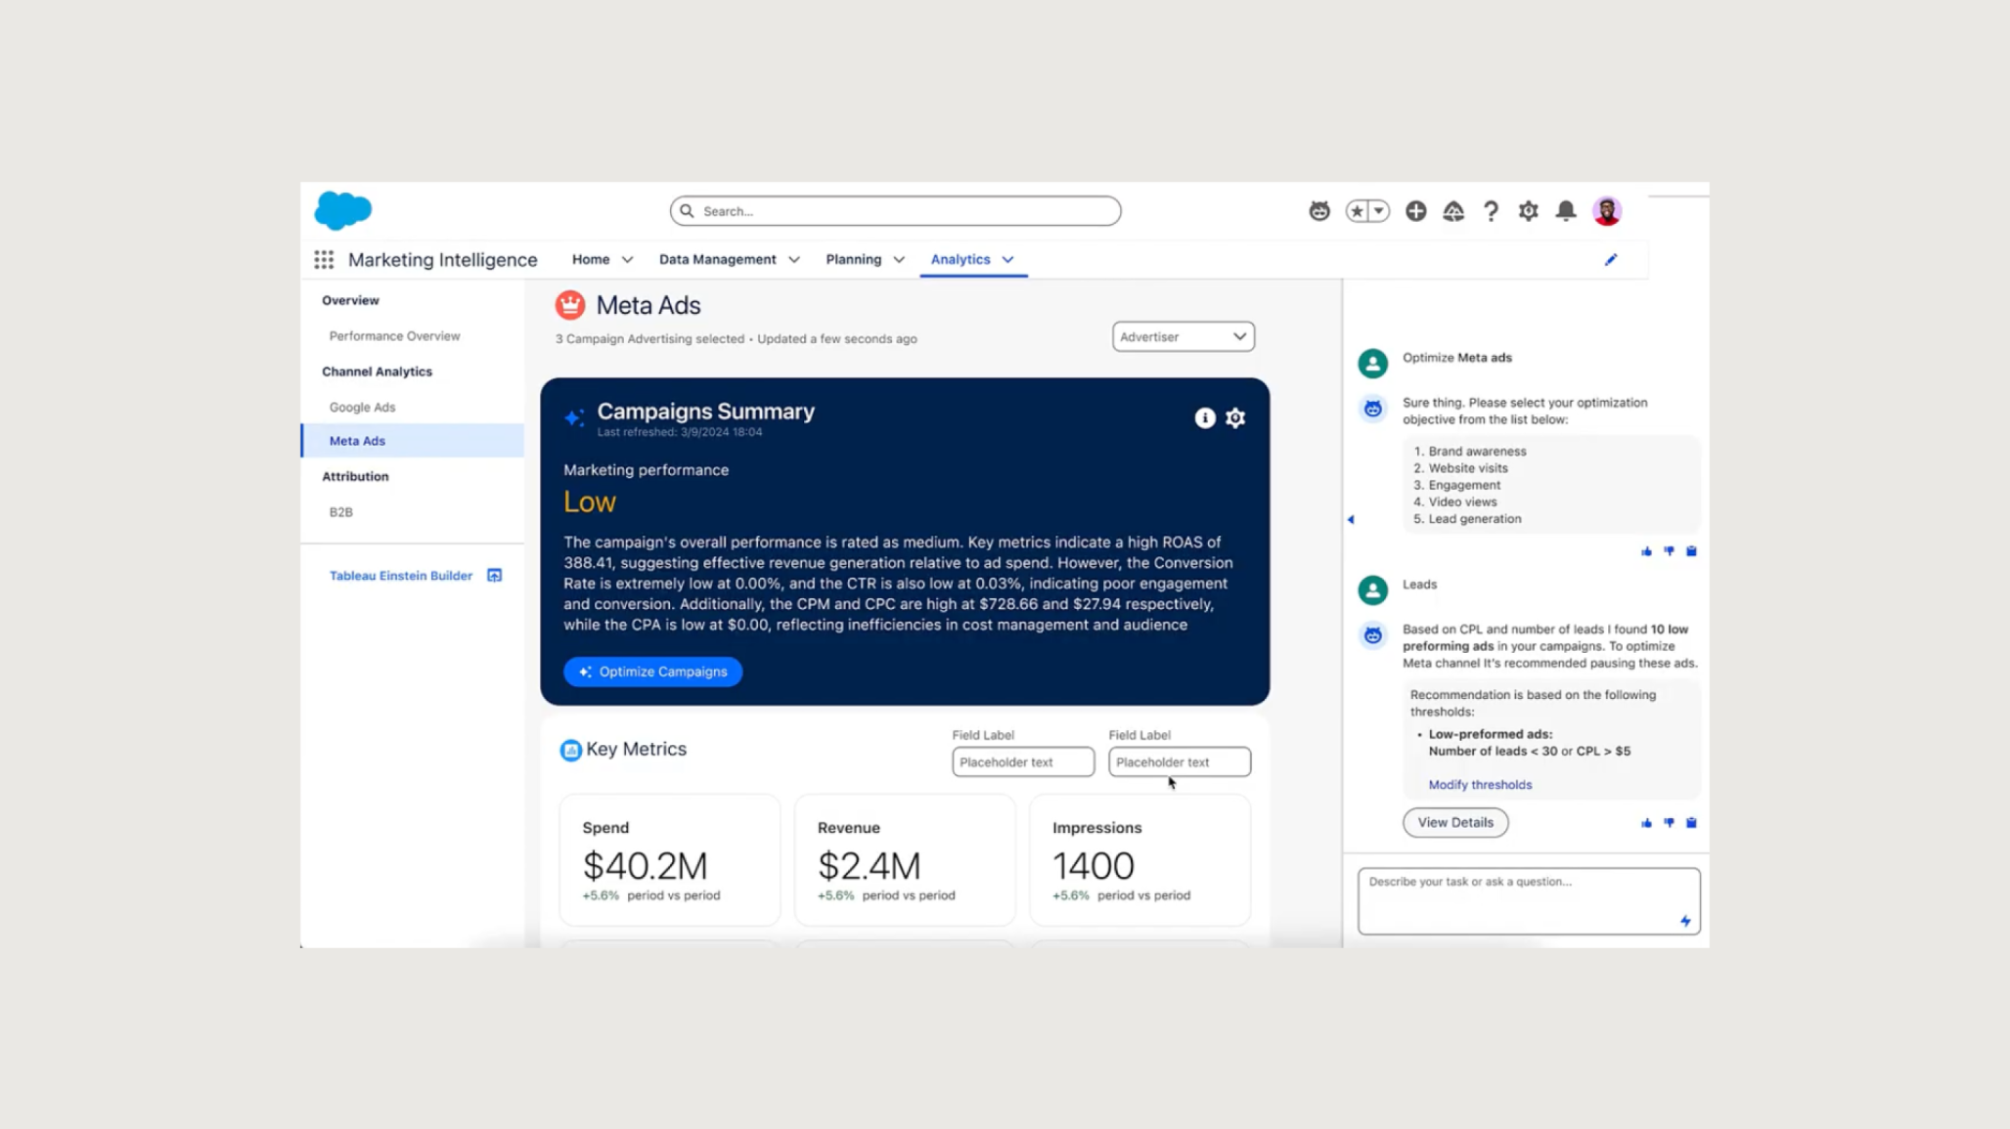
Task: Select Google Ads under Channel Analytics
Action: point(361,407)
